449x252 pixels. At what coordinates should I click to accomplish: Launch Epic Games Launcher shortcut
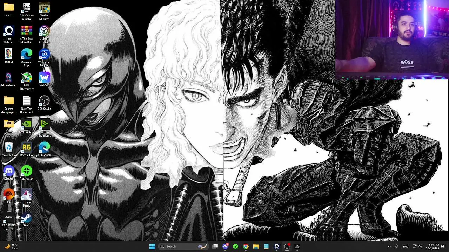coord(27,12)
